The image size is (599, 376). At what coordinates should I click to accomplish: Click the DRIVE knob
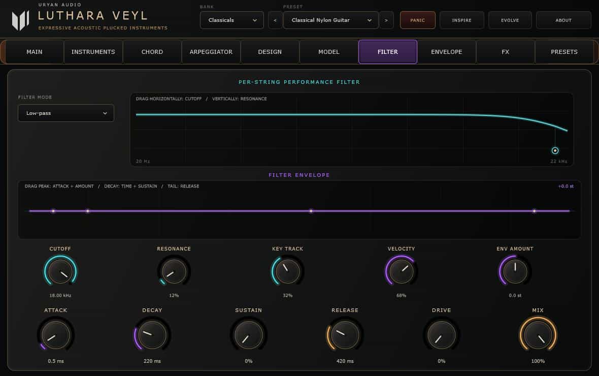(x=442, y=335)
